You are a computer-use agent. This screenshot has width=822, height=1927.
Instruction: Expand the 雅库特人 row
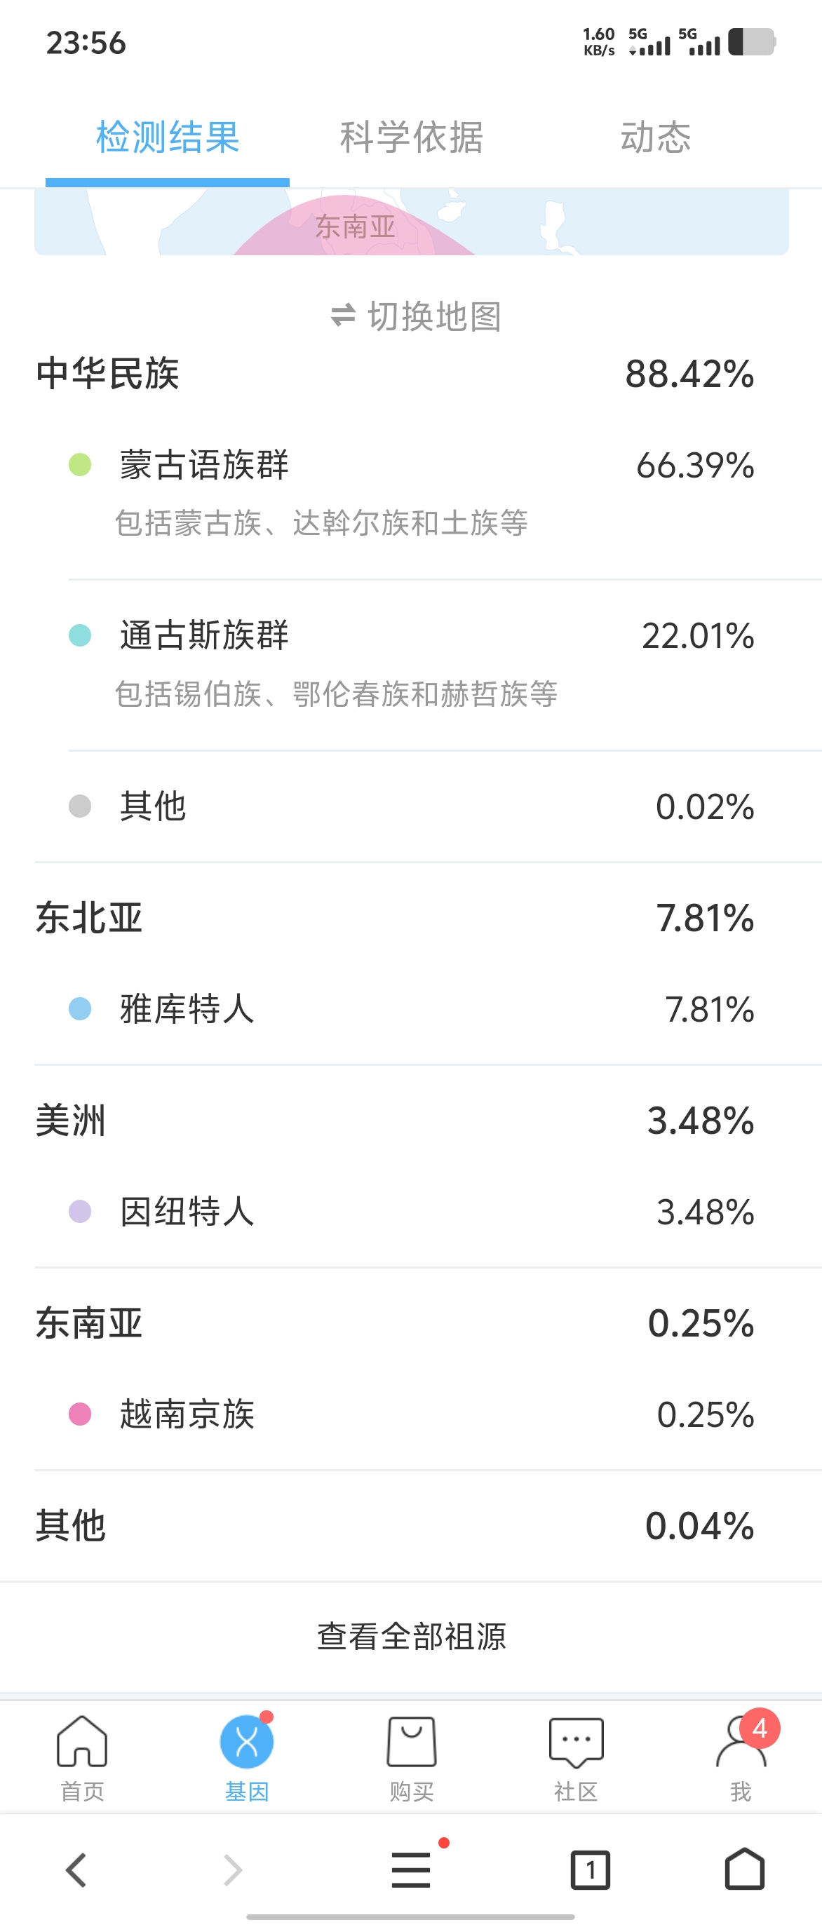tap(412, 1009)
